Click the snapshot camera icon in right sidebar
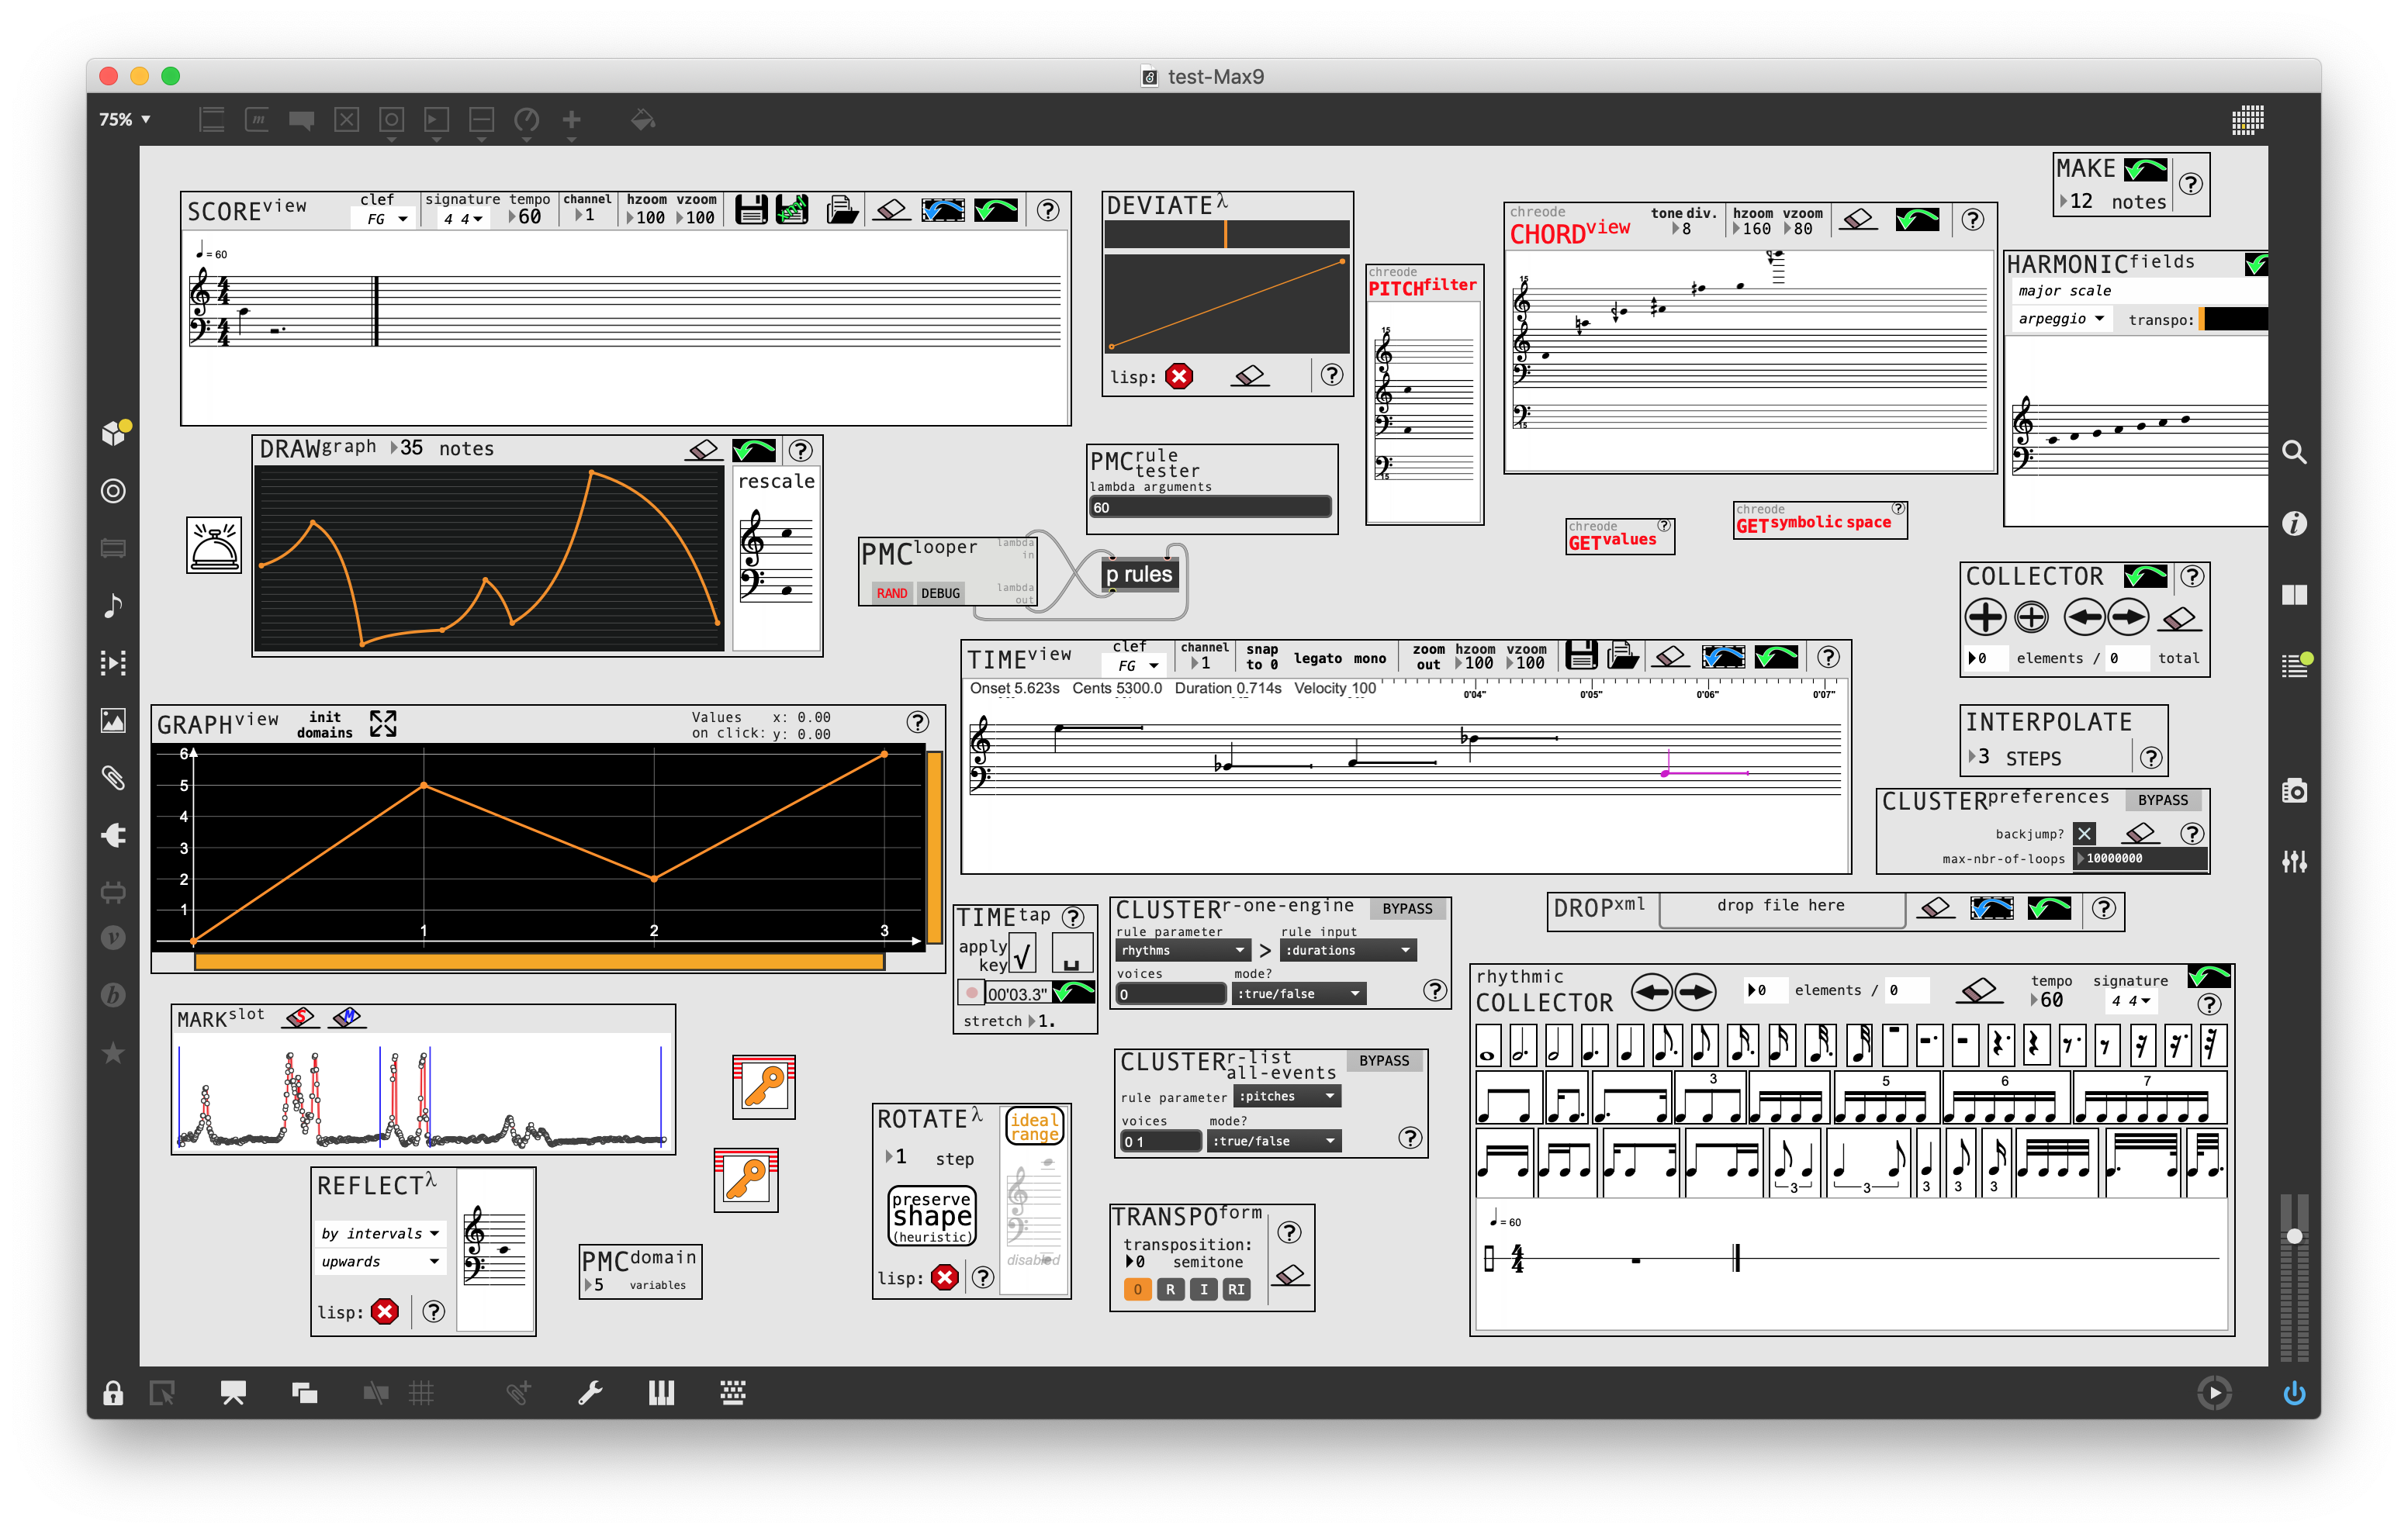This screenshot has height=1534, width=2408. pyautogui.click(x=2294, y=791)
